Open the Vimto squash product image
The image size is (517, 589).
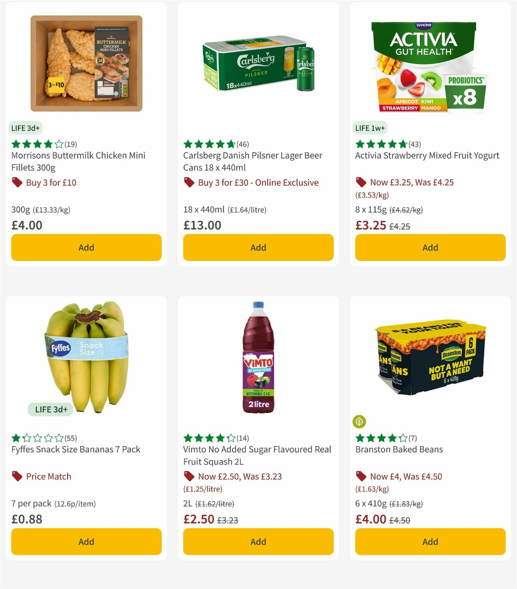point(258,359)
